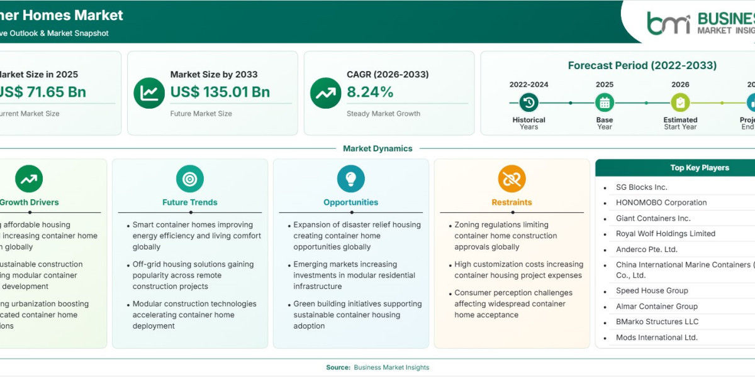Click the rising arrow icon beside CAGR (2026-2033)
755x377 pixels.
coord(326,93)
